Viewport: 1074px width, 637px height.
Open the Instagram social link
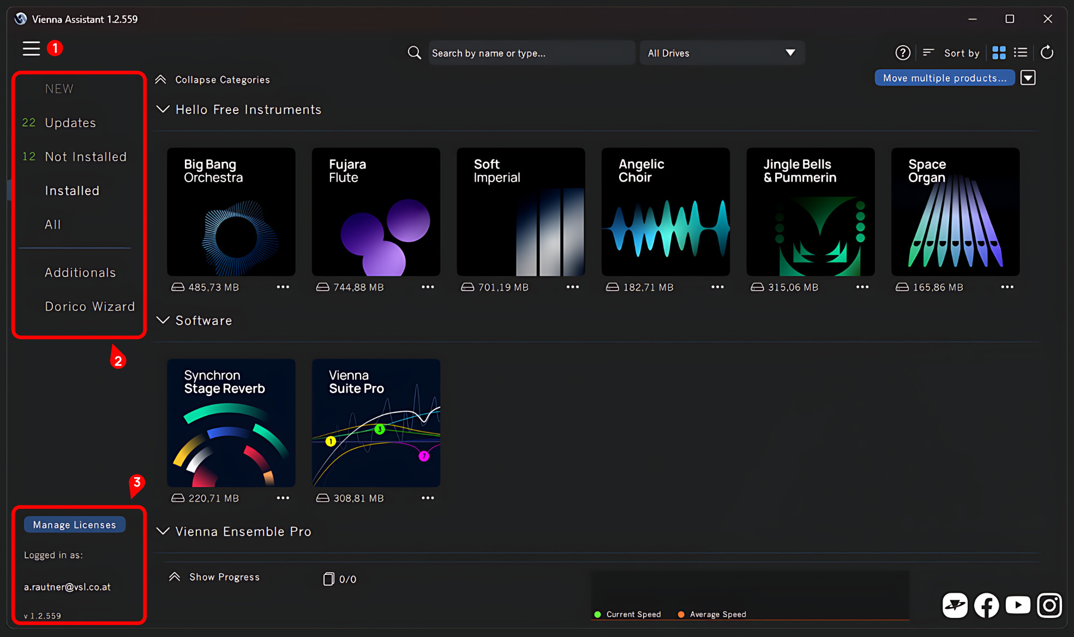tap(1049, 605)
